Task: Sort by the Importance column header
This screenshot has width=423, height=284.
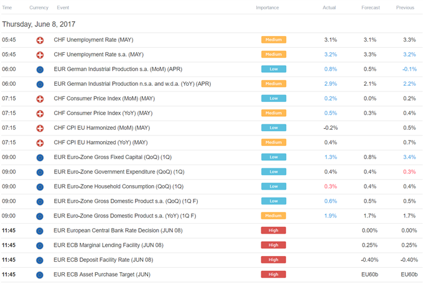Action: point(267,7)
